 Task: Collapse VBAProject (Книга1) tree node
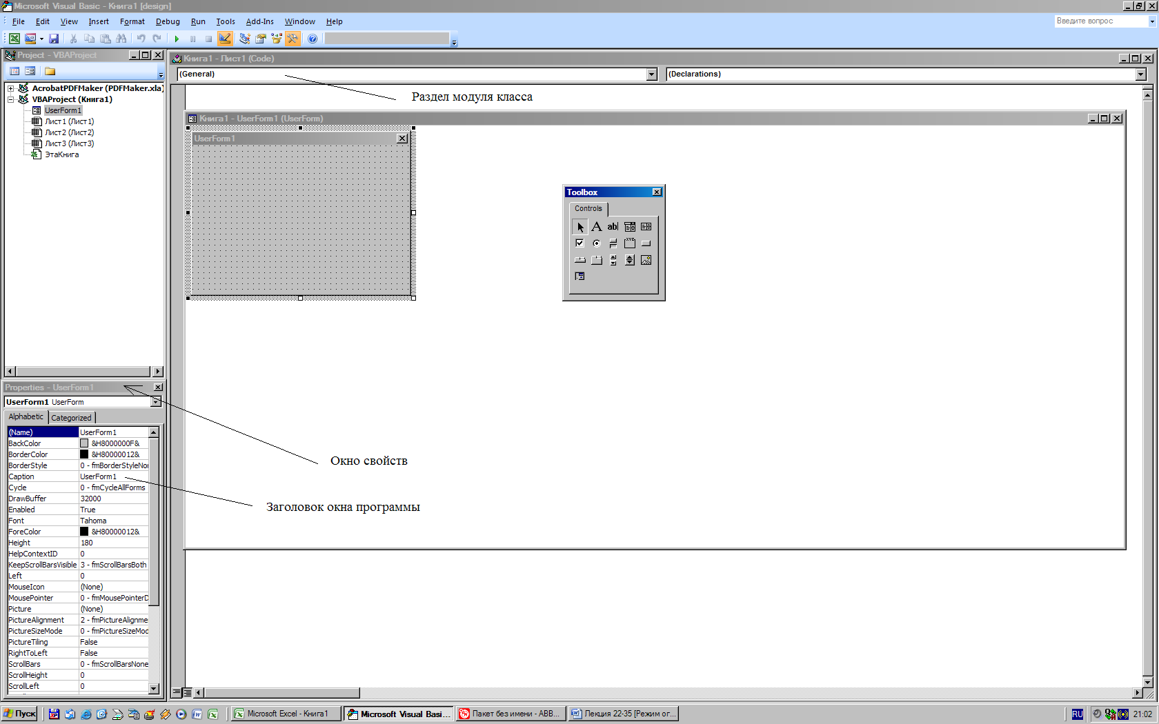[x=11, y=99]
